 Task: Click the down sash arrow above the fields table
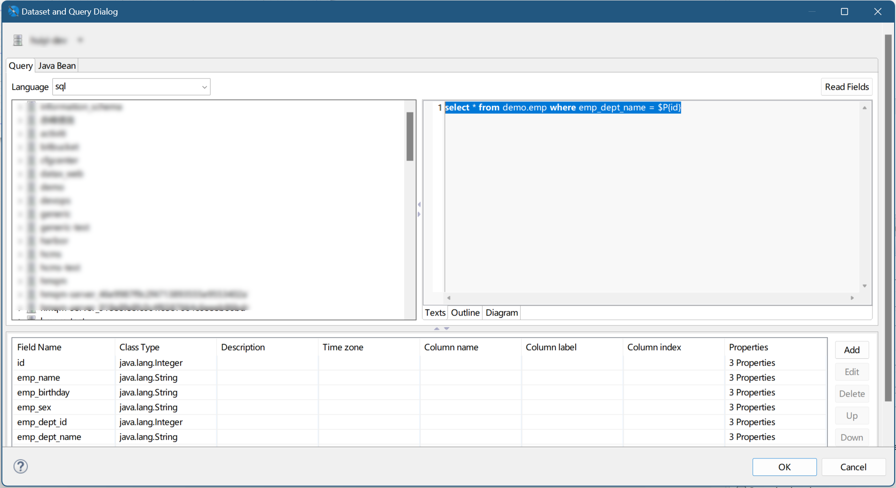pos(447,329)
